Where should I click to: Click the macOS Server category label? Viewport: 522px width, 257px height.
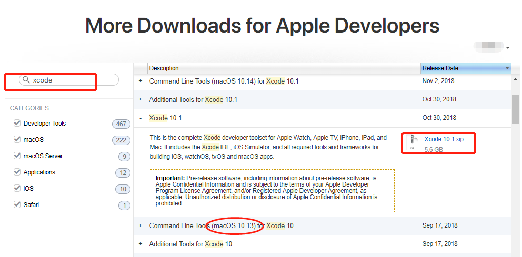point(43,156)
